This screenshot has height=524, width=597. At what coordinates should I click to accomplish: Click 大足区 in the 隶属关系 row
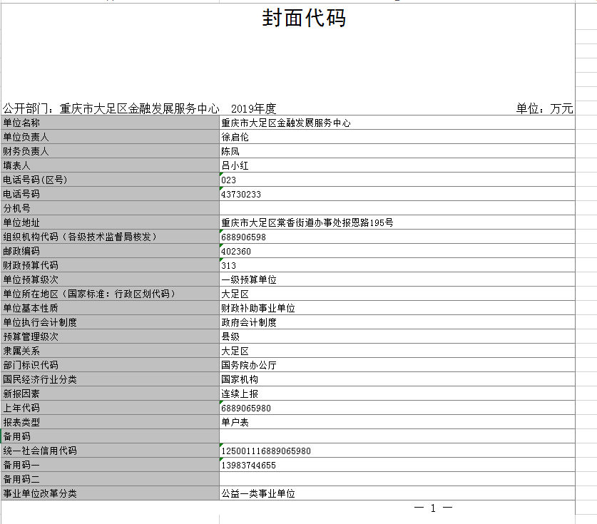(x=397, y=351)
